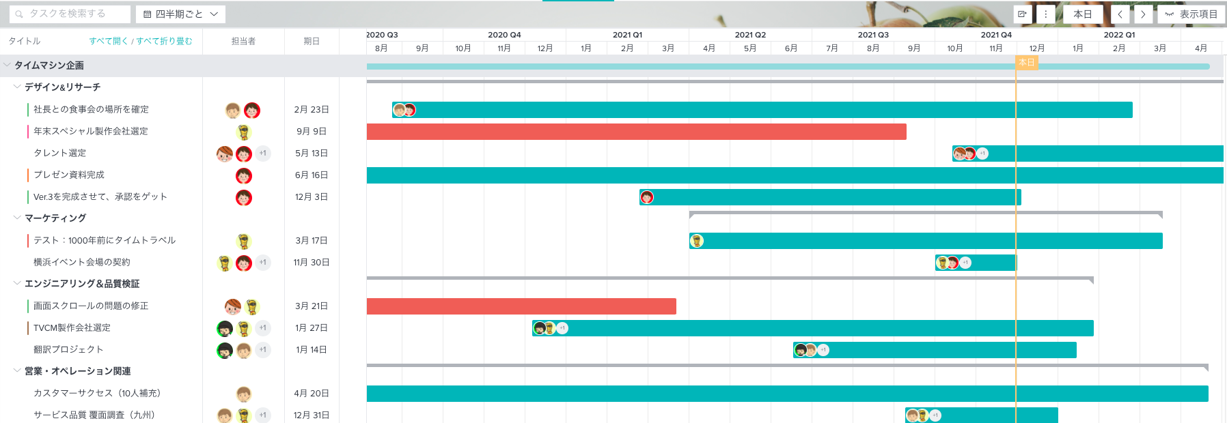Select task TVCM製作会社選定
Viewport: 1227px width, 423px height.
tap(72, 327)
